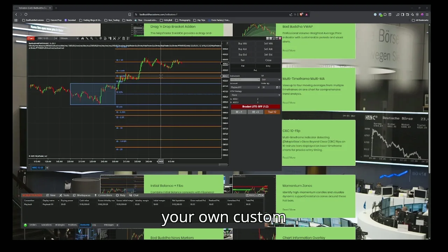Toggle the Trail 10 orange button
The image size is (448, 252).
click(x=272, y=112)
